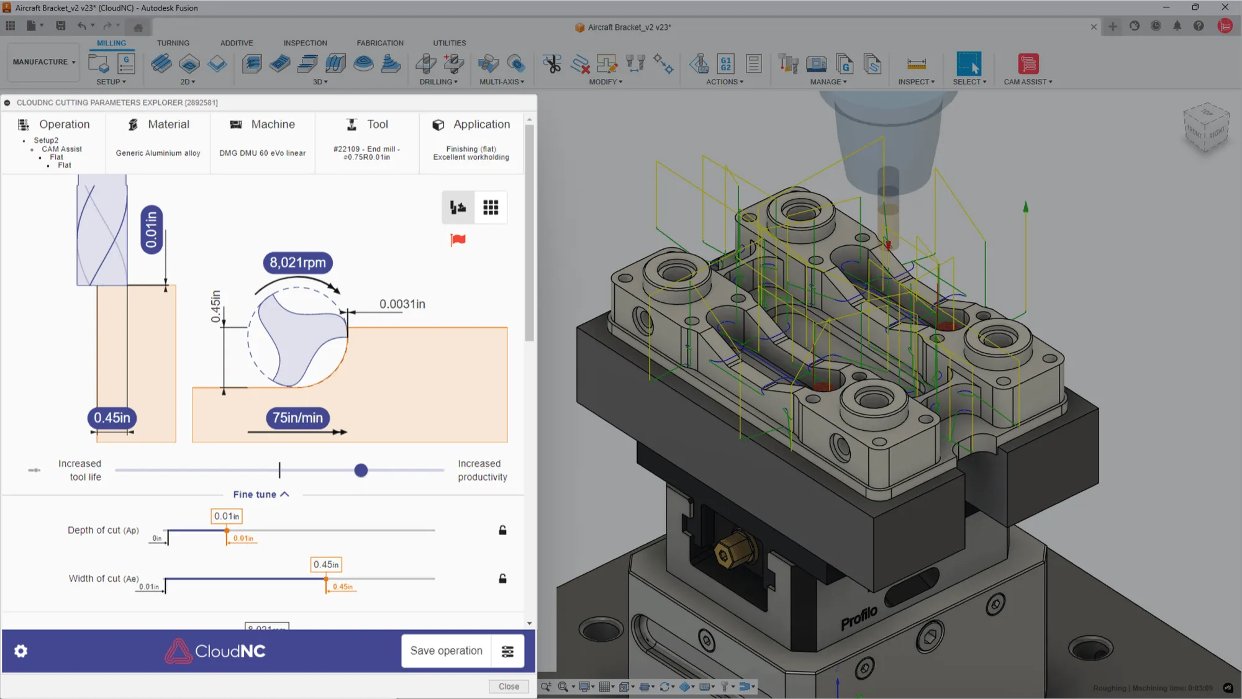The image size is (1242, 699).
Task: Switch to the tool diagram view
Action: click(x=458, y=207)
